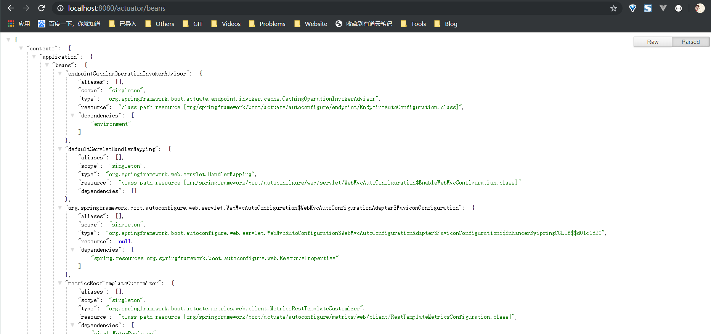Click the metricsRestTemplateCustomizer key name
711x334 pixels.
click(x=113, y=283)
